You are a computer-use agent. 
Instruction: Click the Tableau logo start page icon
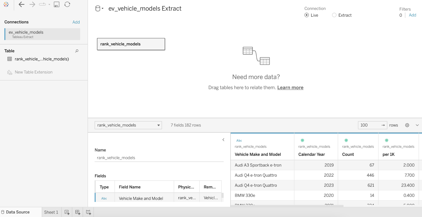tap(6, 4)
